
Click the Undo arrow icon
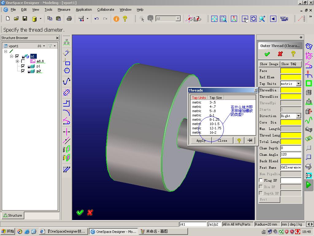point(97,19)
